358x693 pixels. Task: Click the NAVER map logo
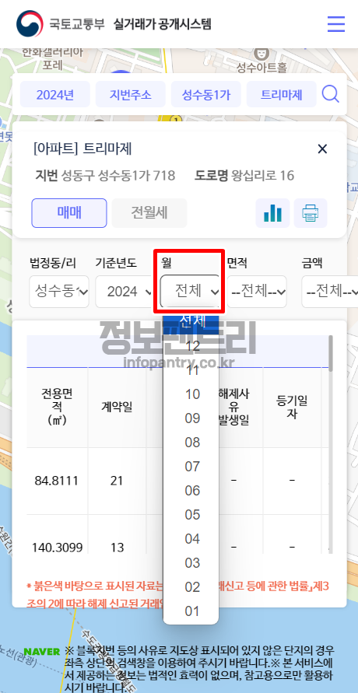pos(41,652)
